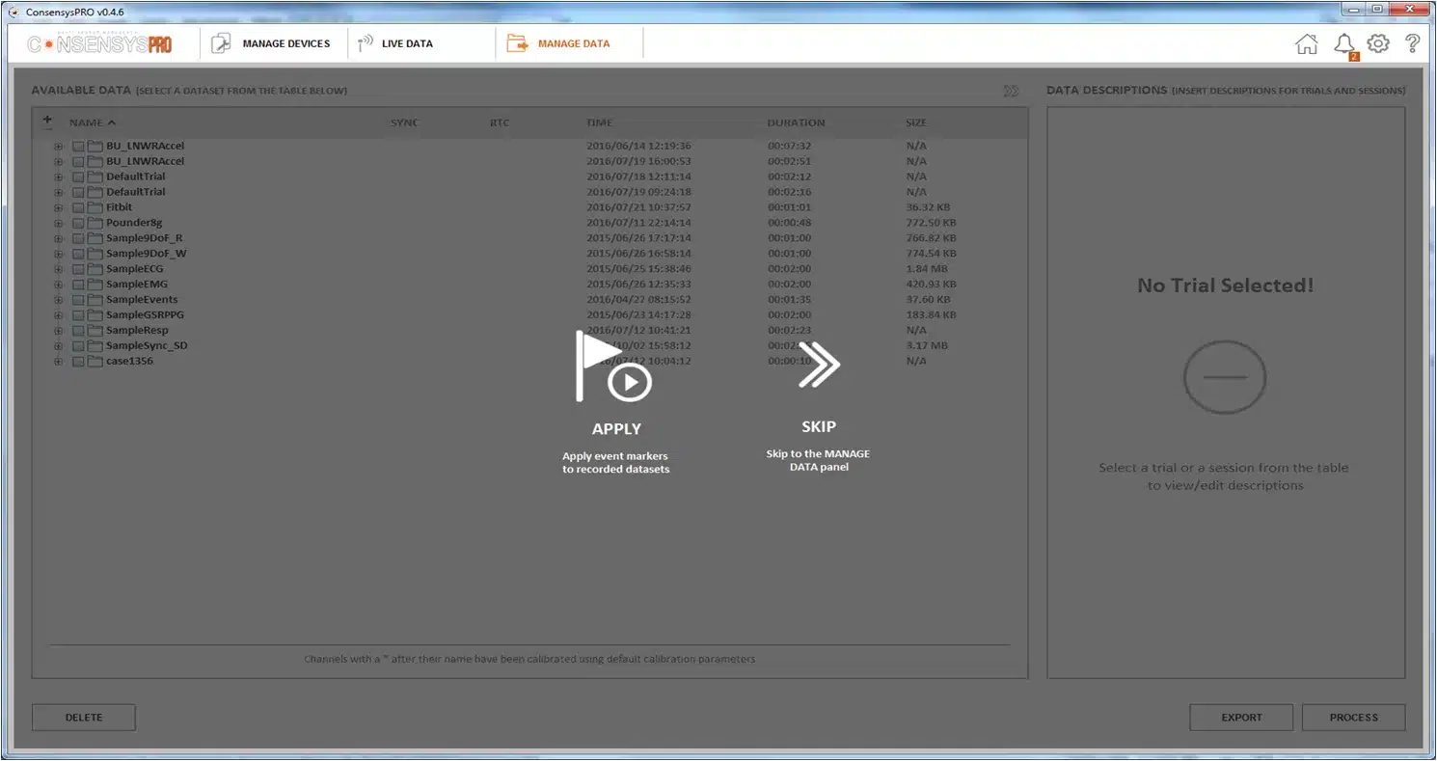Click the Duration column header
Viewport: 1437px width, 761px height.
796,122
